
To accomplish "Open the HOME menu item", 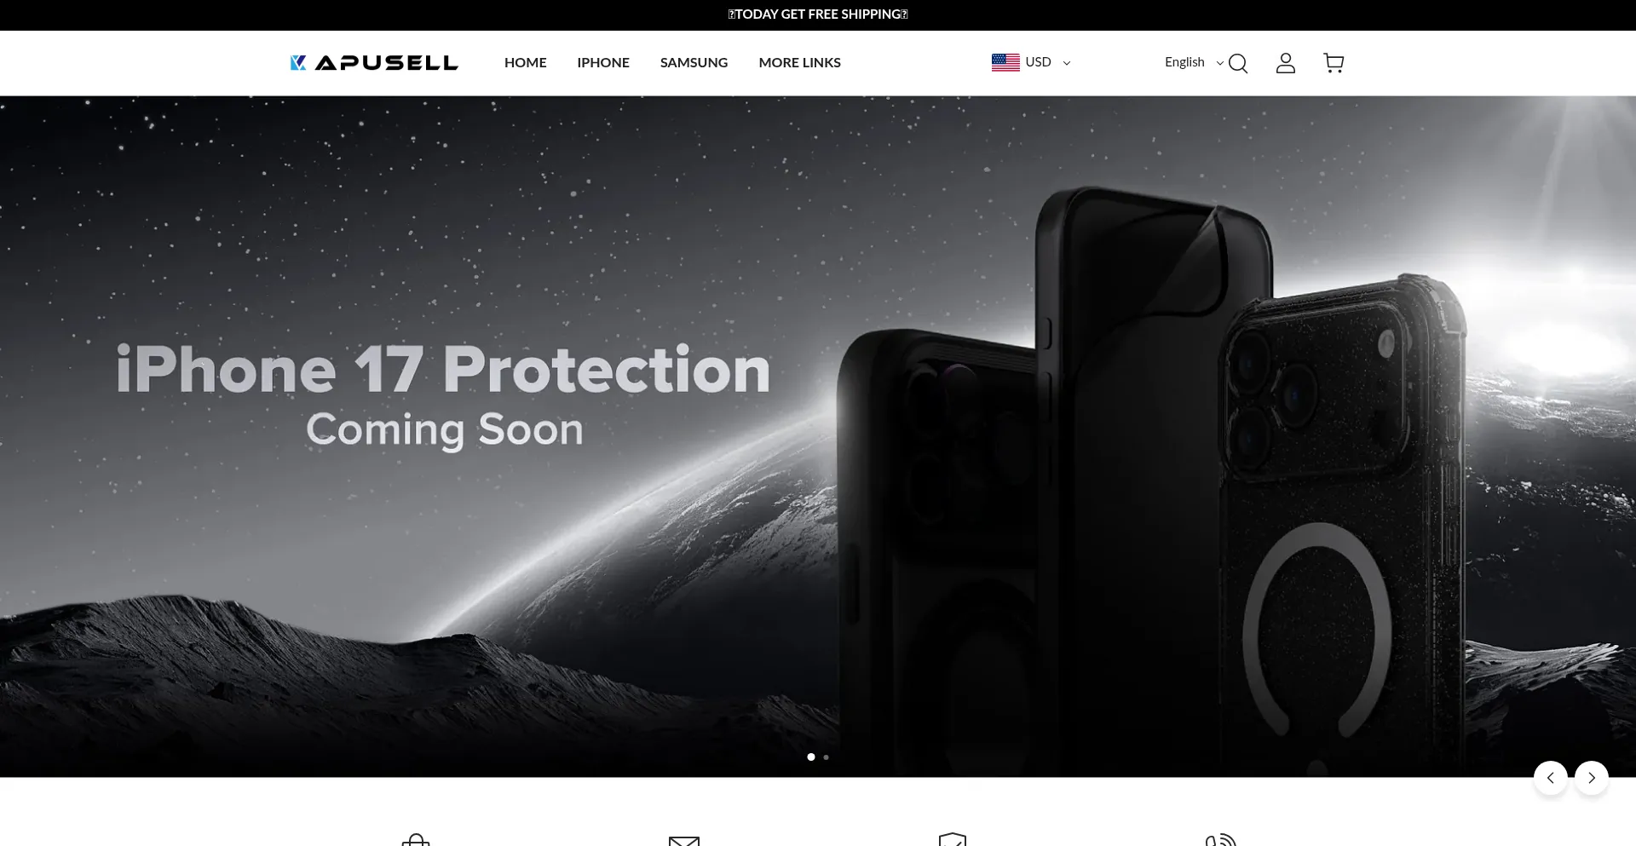I will pos(526,63).
